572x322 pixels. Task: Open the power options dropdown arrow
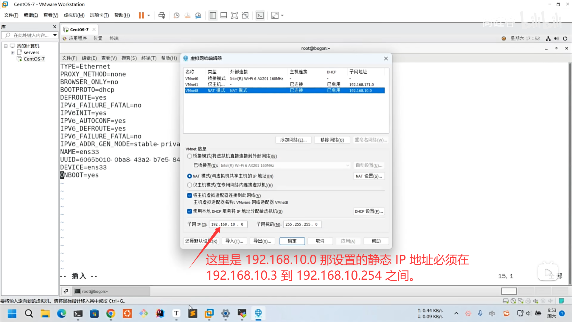pyautogui.click(x=149, y=16)
